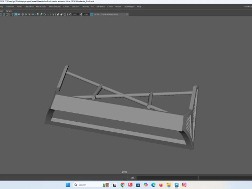Click X-Ray Active Components icon

tap(61, 14)
